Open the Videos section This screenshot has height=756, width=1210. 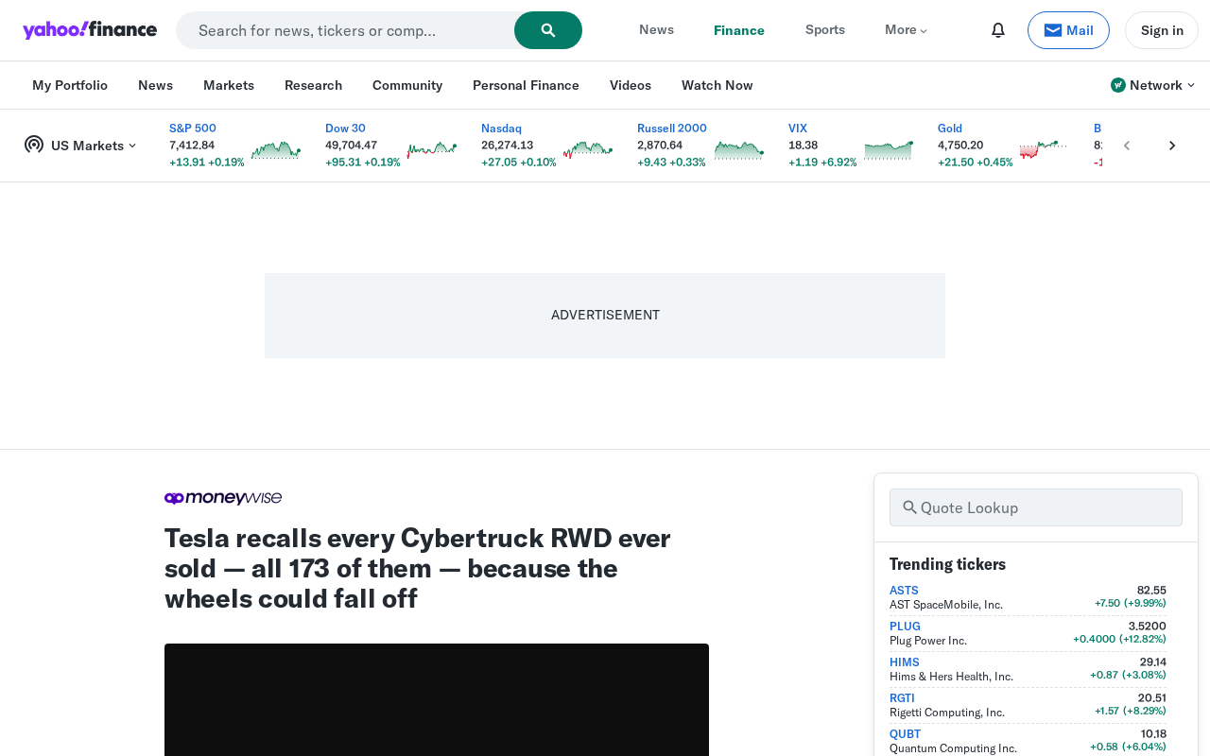(x=631, y=85)
